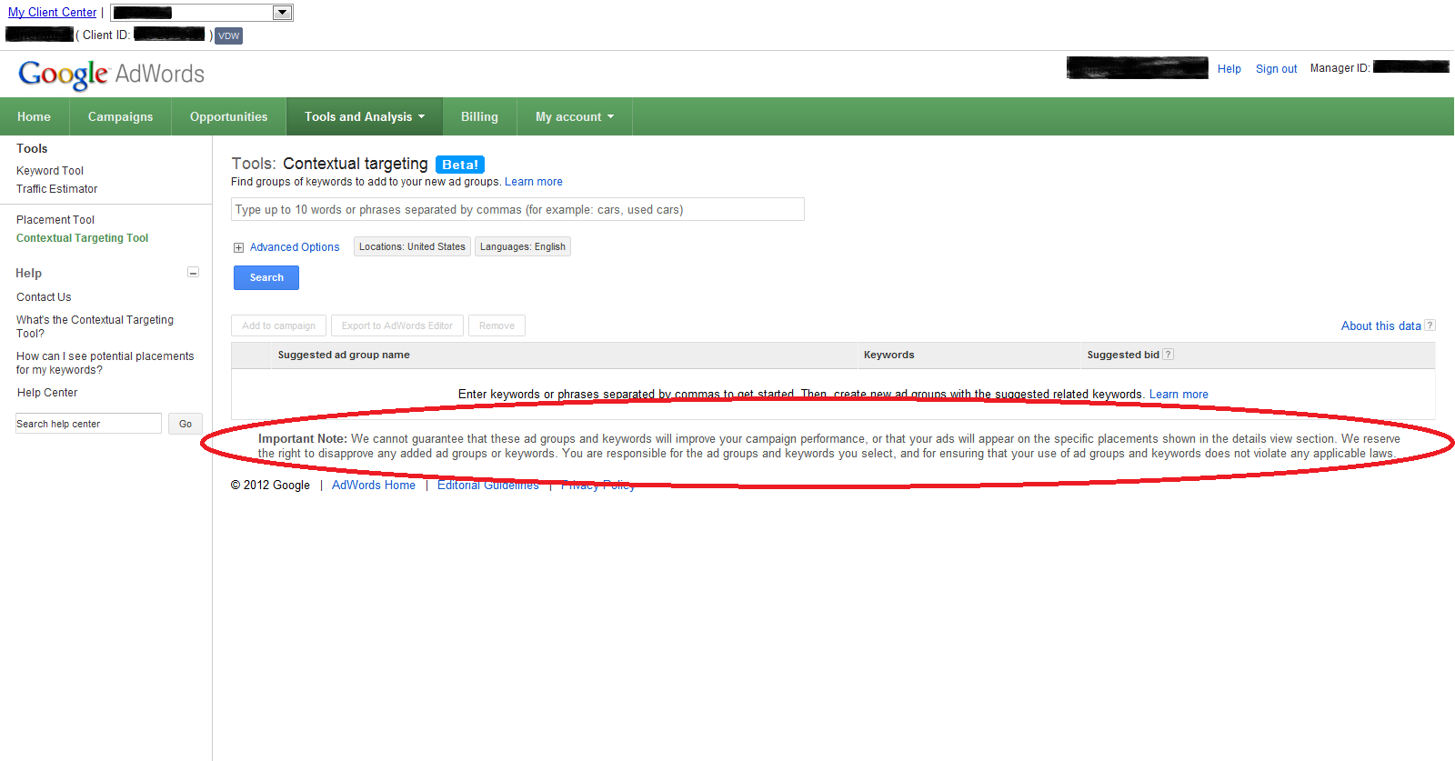Image resolution: width=1455 pixels, height=761 pixels.
Task: Open Privacy Policy footer link
Action: pyautogui.click(x=597, y=486)
